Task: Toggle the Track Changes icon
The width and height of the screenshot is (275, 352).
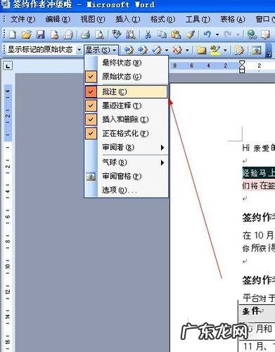Action: [239, 50]
